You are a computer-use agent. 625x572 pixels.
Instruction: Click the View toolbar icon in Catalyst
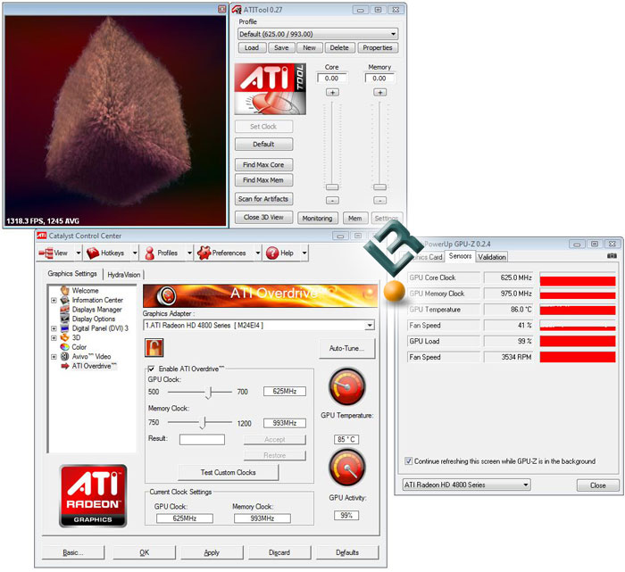point(46,253)
